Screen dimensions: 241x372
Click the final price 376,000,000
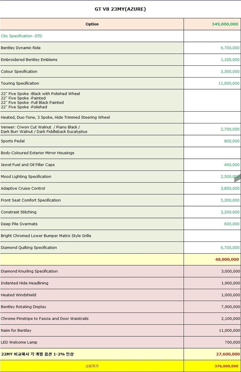point(227,366)
